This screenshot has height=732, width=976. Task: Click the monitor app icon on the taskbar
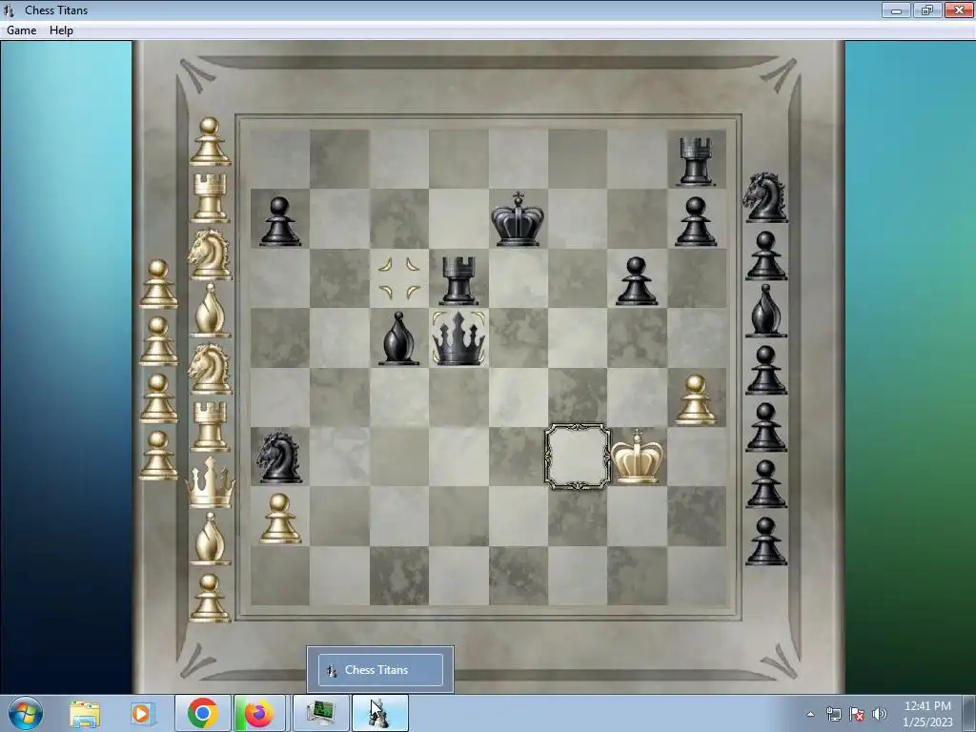click(321, 713)
